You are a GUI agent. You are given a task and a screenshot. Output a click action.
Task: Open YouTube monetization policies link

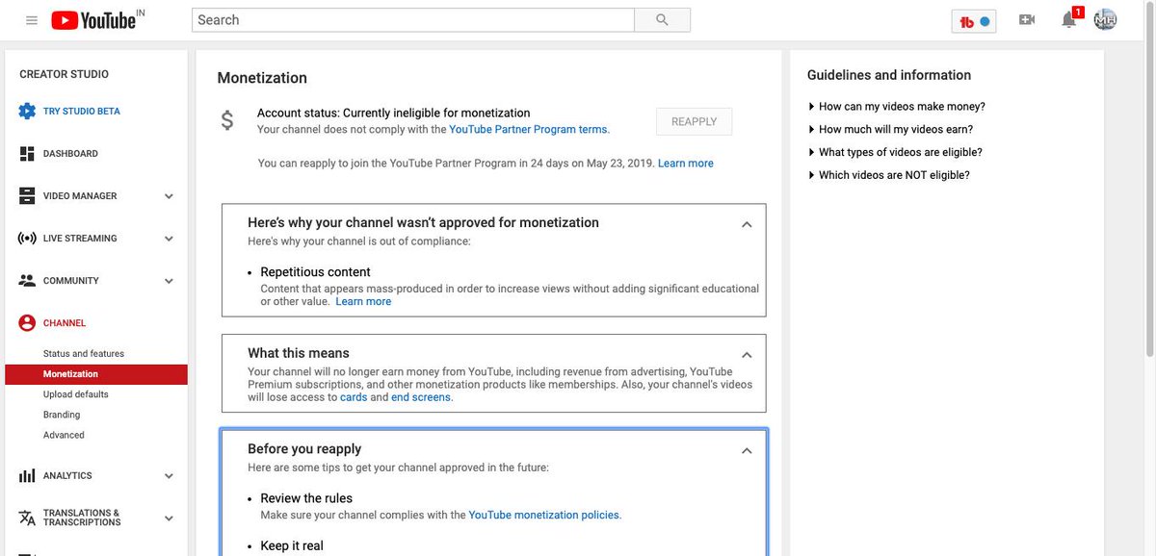point(545,515)
